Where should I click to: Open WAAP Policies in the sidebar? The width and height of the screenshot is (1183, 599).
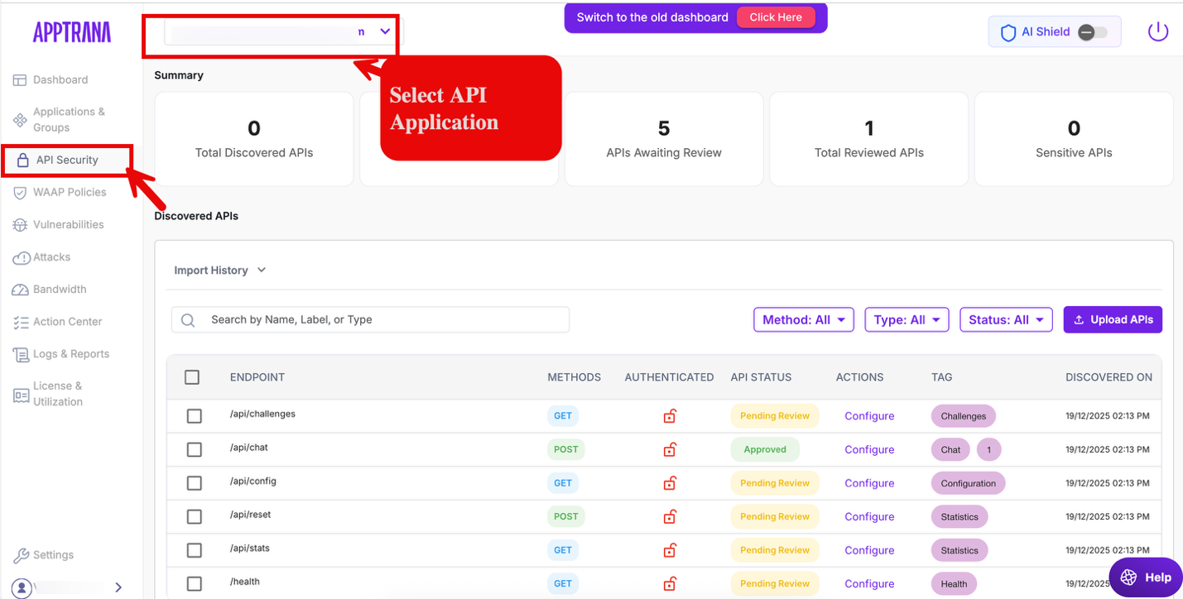point(70,193)
